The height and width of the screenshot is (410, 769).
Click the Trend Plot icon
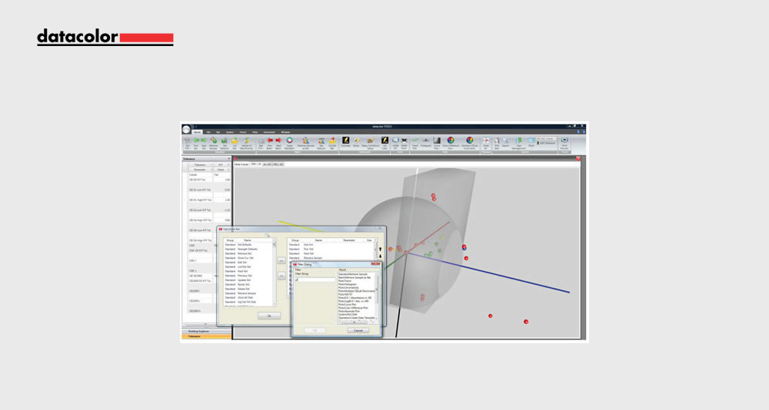coord(414,141)
